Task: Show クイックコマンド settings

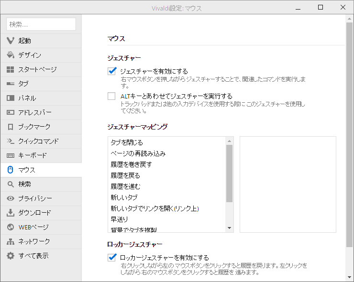Action: pos(41,141)
